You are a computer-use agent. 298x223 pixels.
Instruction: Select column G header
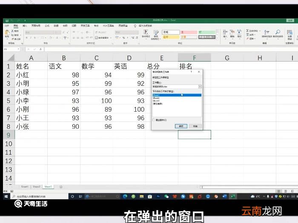pyautogui.click(x=227, y=58)
